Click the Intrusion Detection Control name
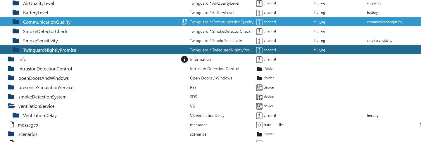Image resolution: width=421 pixels, height=142 pixels. pyautogui.click(x=214, y=69)
